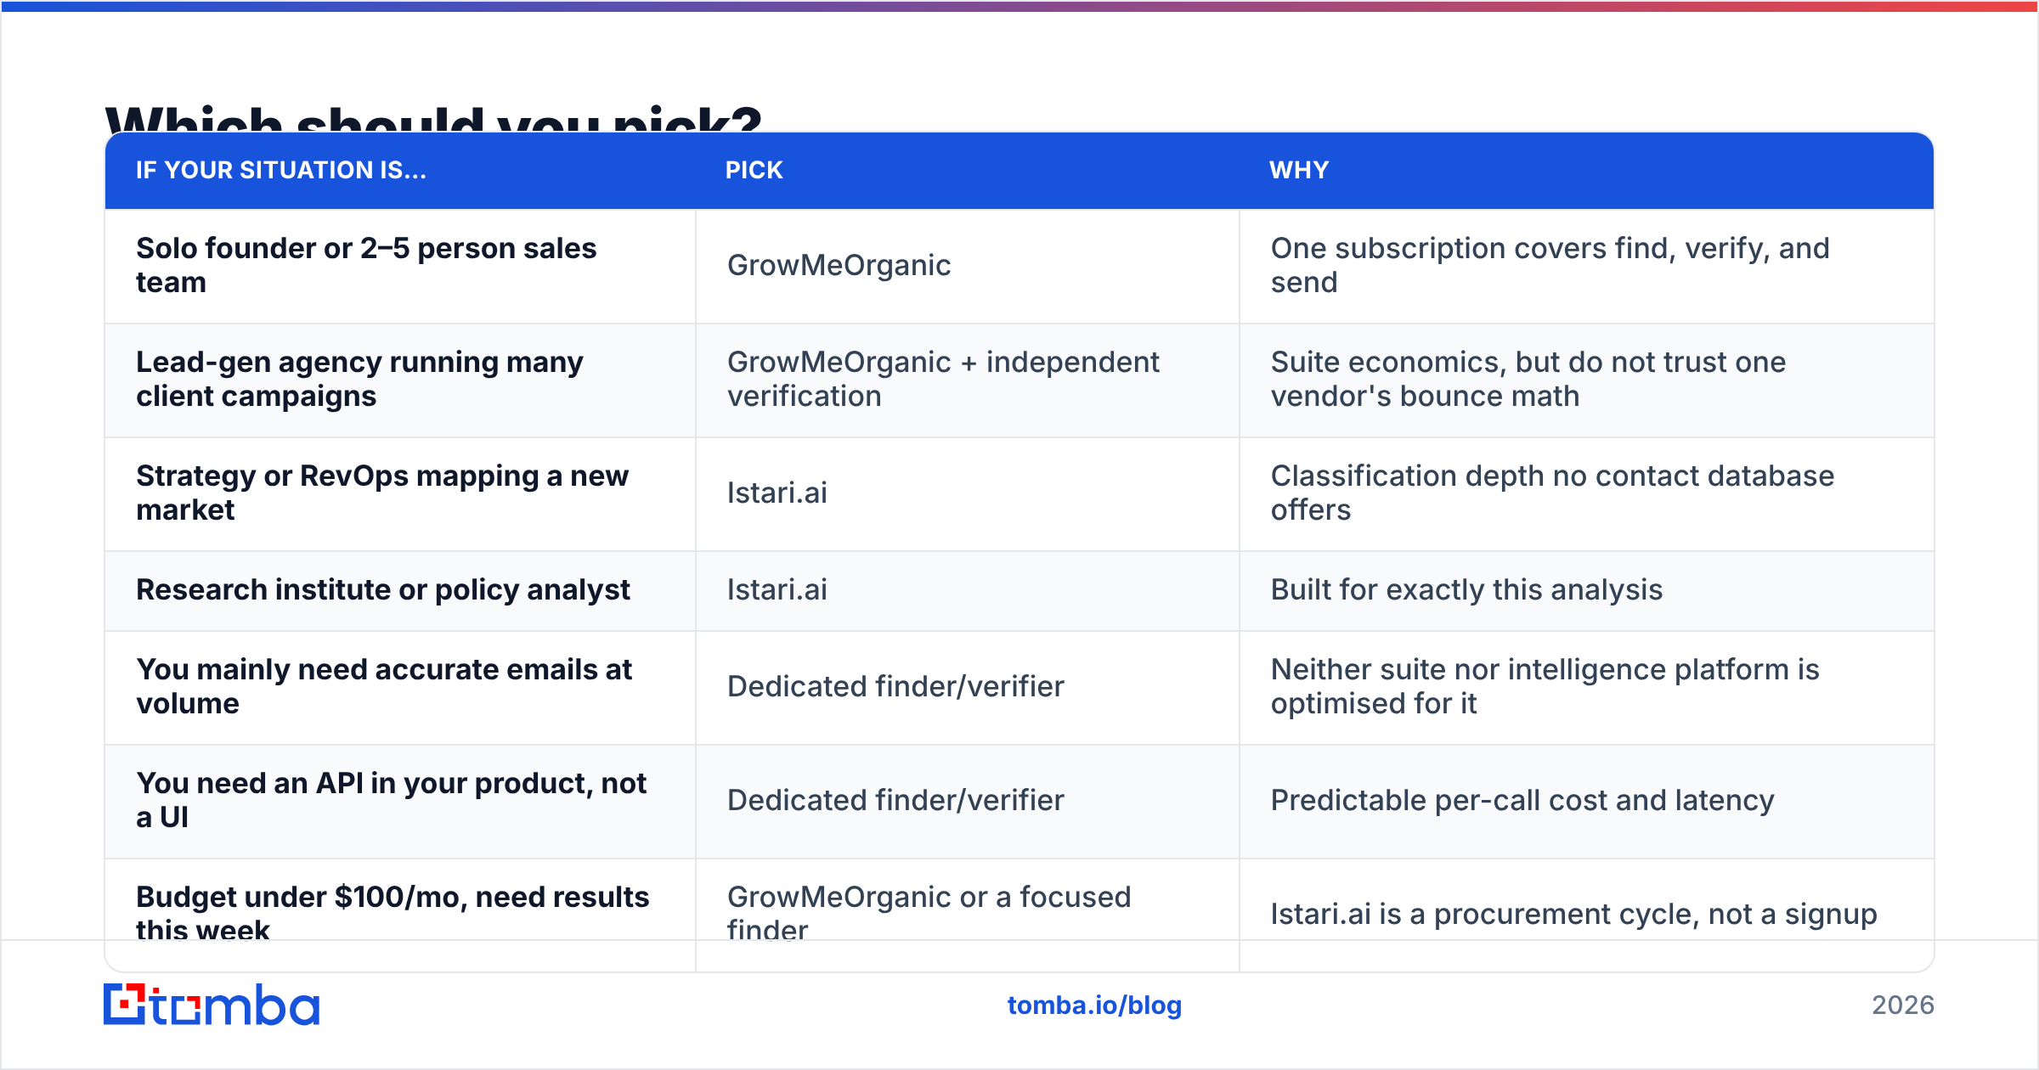Select the "Suite economics, but do not trust" cell
2039x1070 pixels.
1586,380
